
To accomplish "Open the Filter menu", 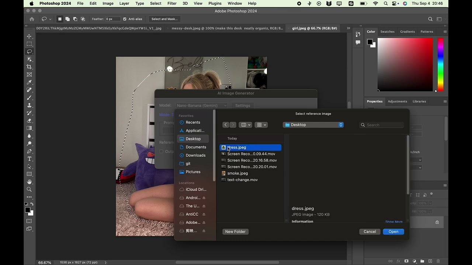I will [172, 3].
